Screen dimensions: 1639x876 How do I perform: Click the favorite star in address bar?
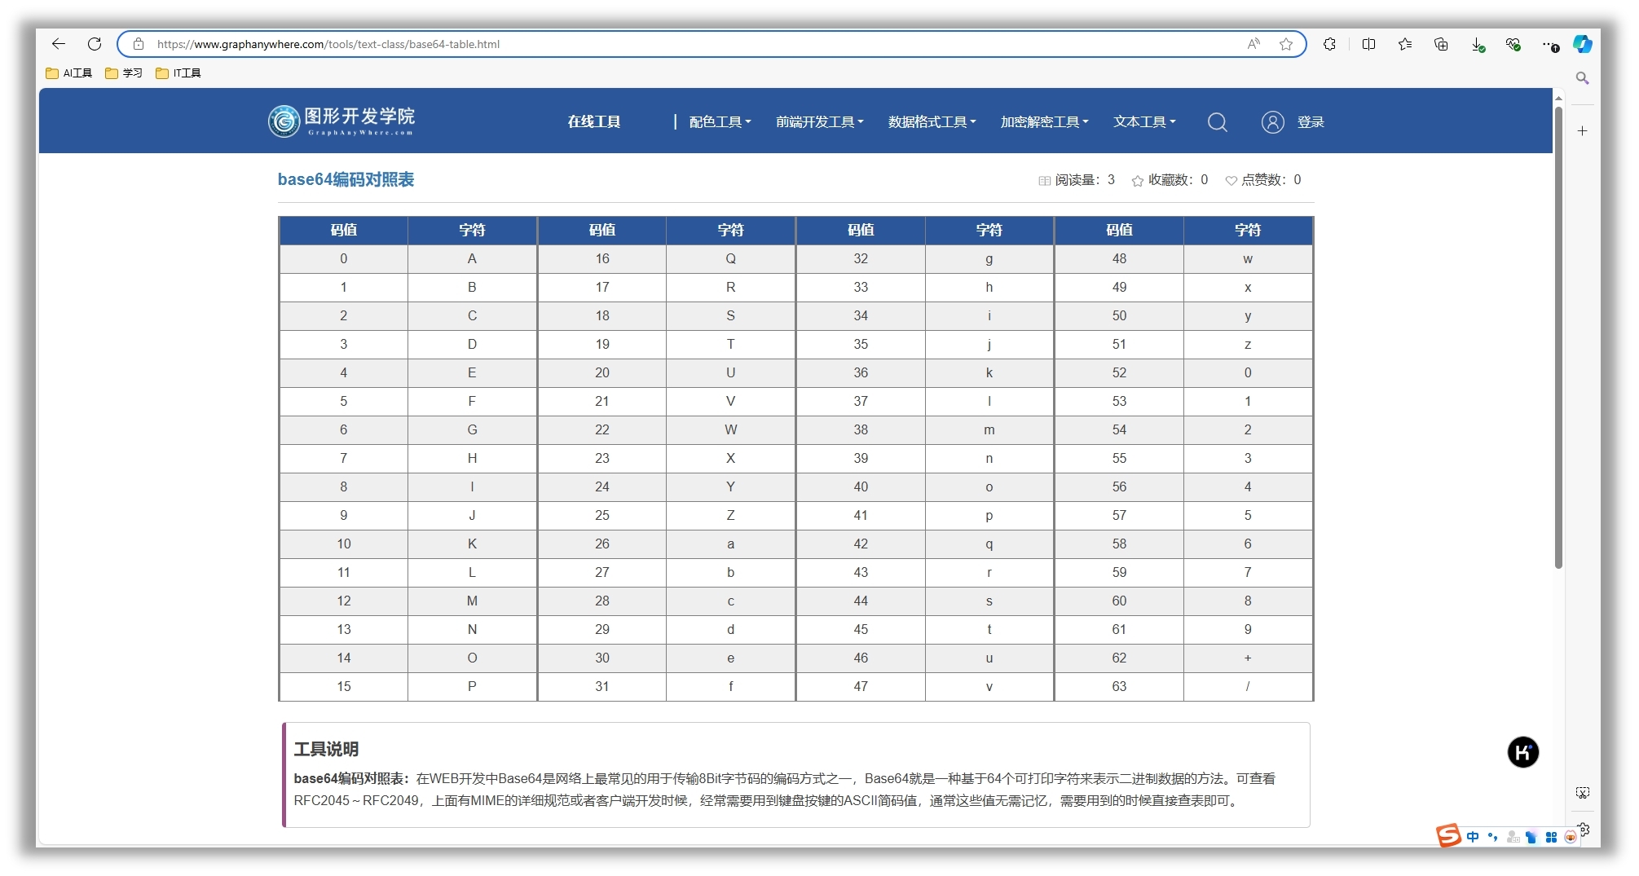1286,44
